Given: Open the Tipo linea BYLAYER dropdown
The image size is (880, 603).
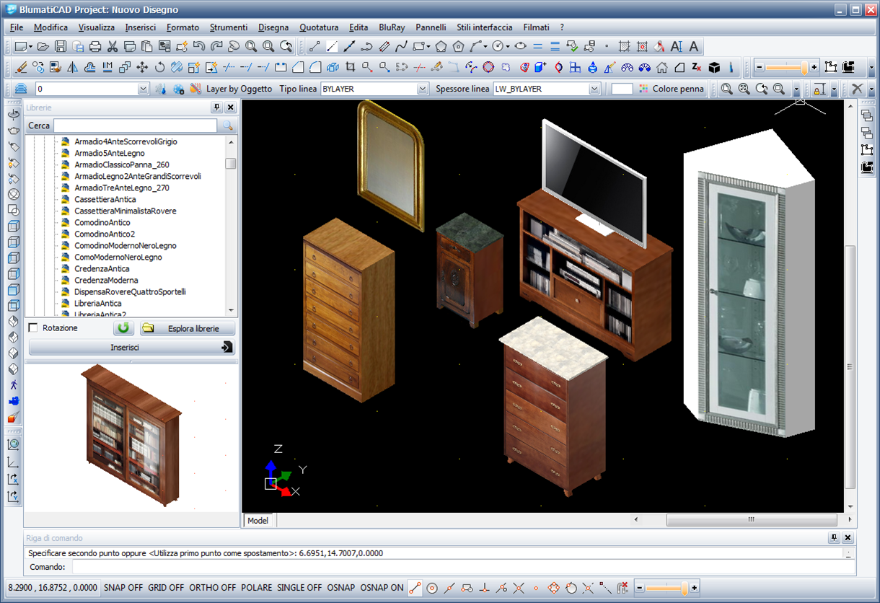Looking at the screenshot, I should coord(423,89).
